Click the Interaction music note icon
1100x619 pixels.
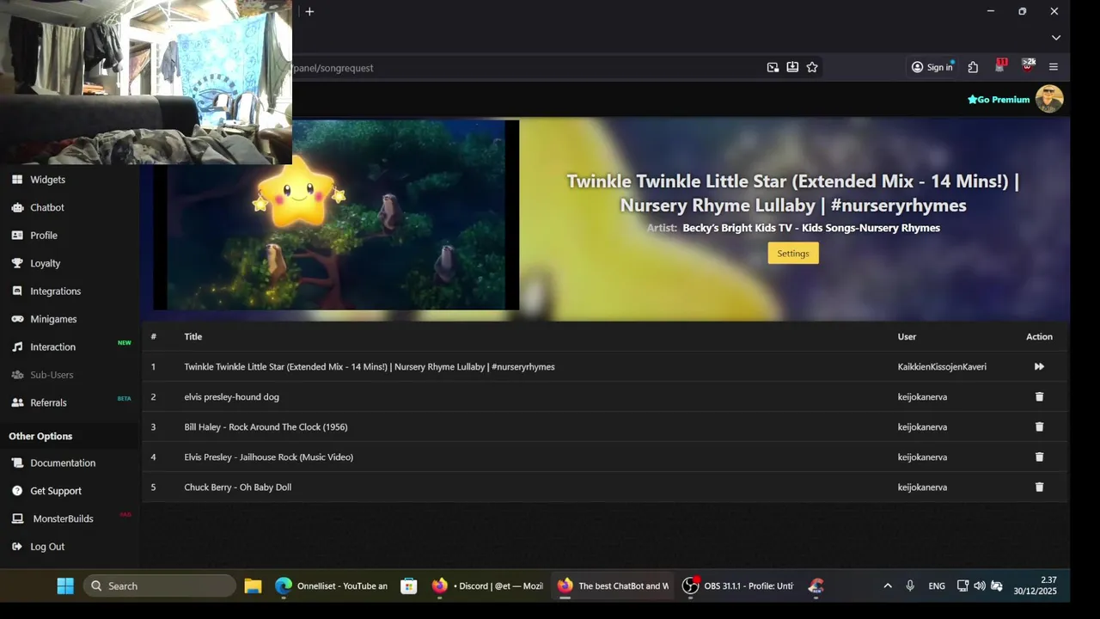click(x=17, y=347)
